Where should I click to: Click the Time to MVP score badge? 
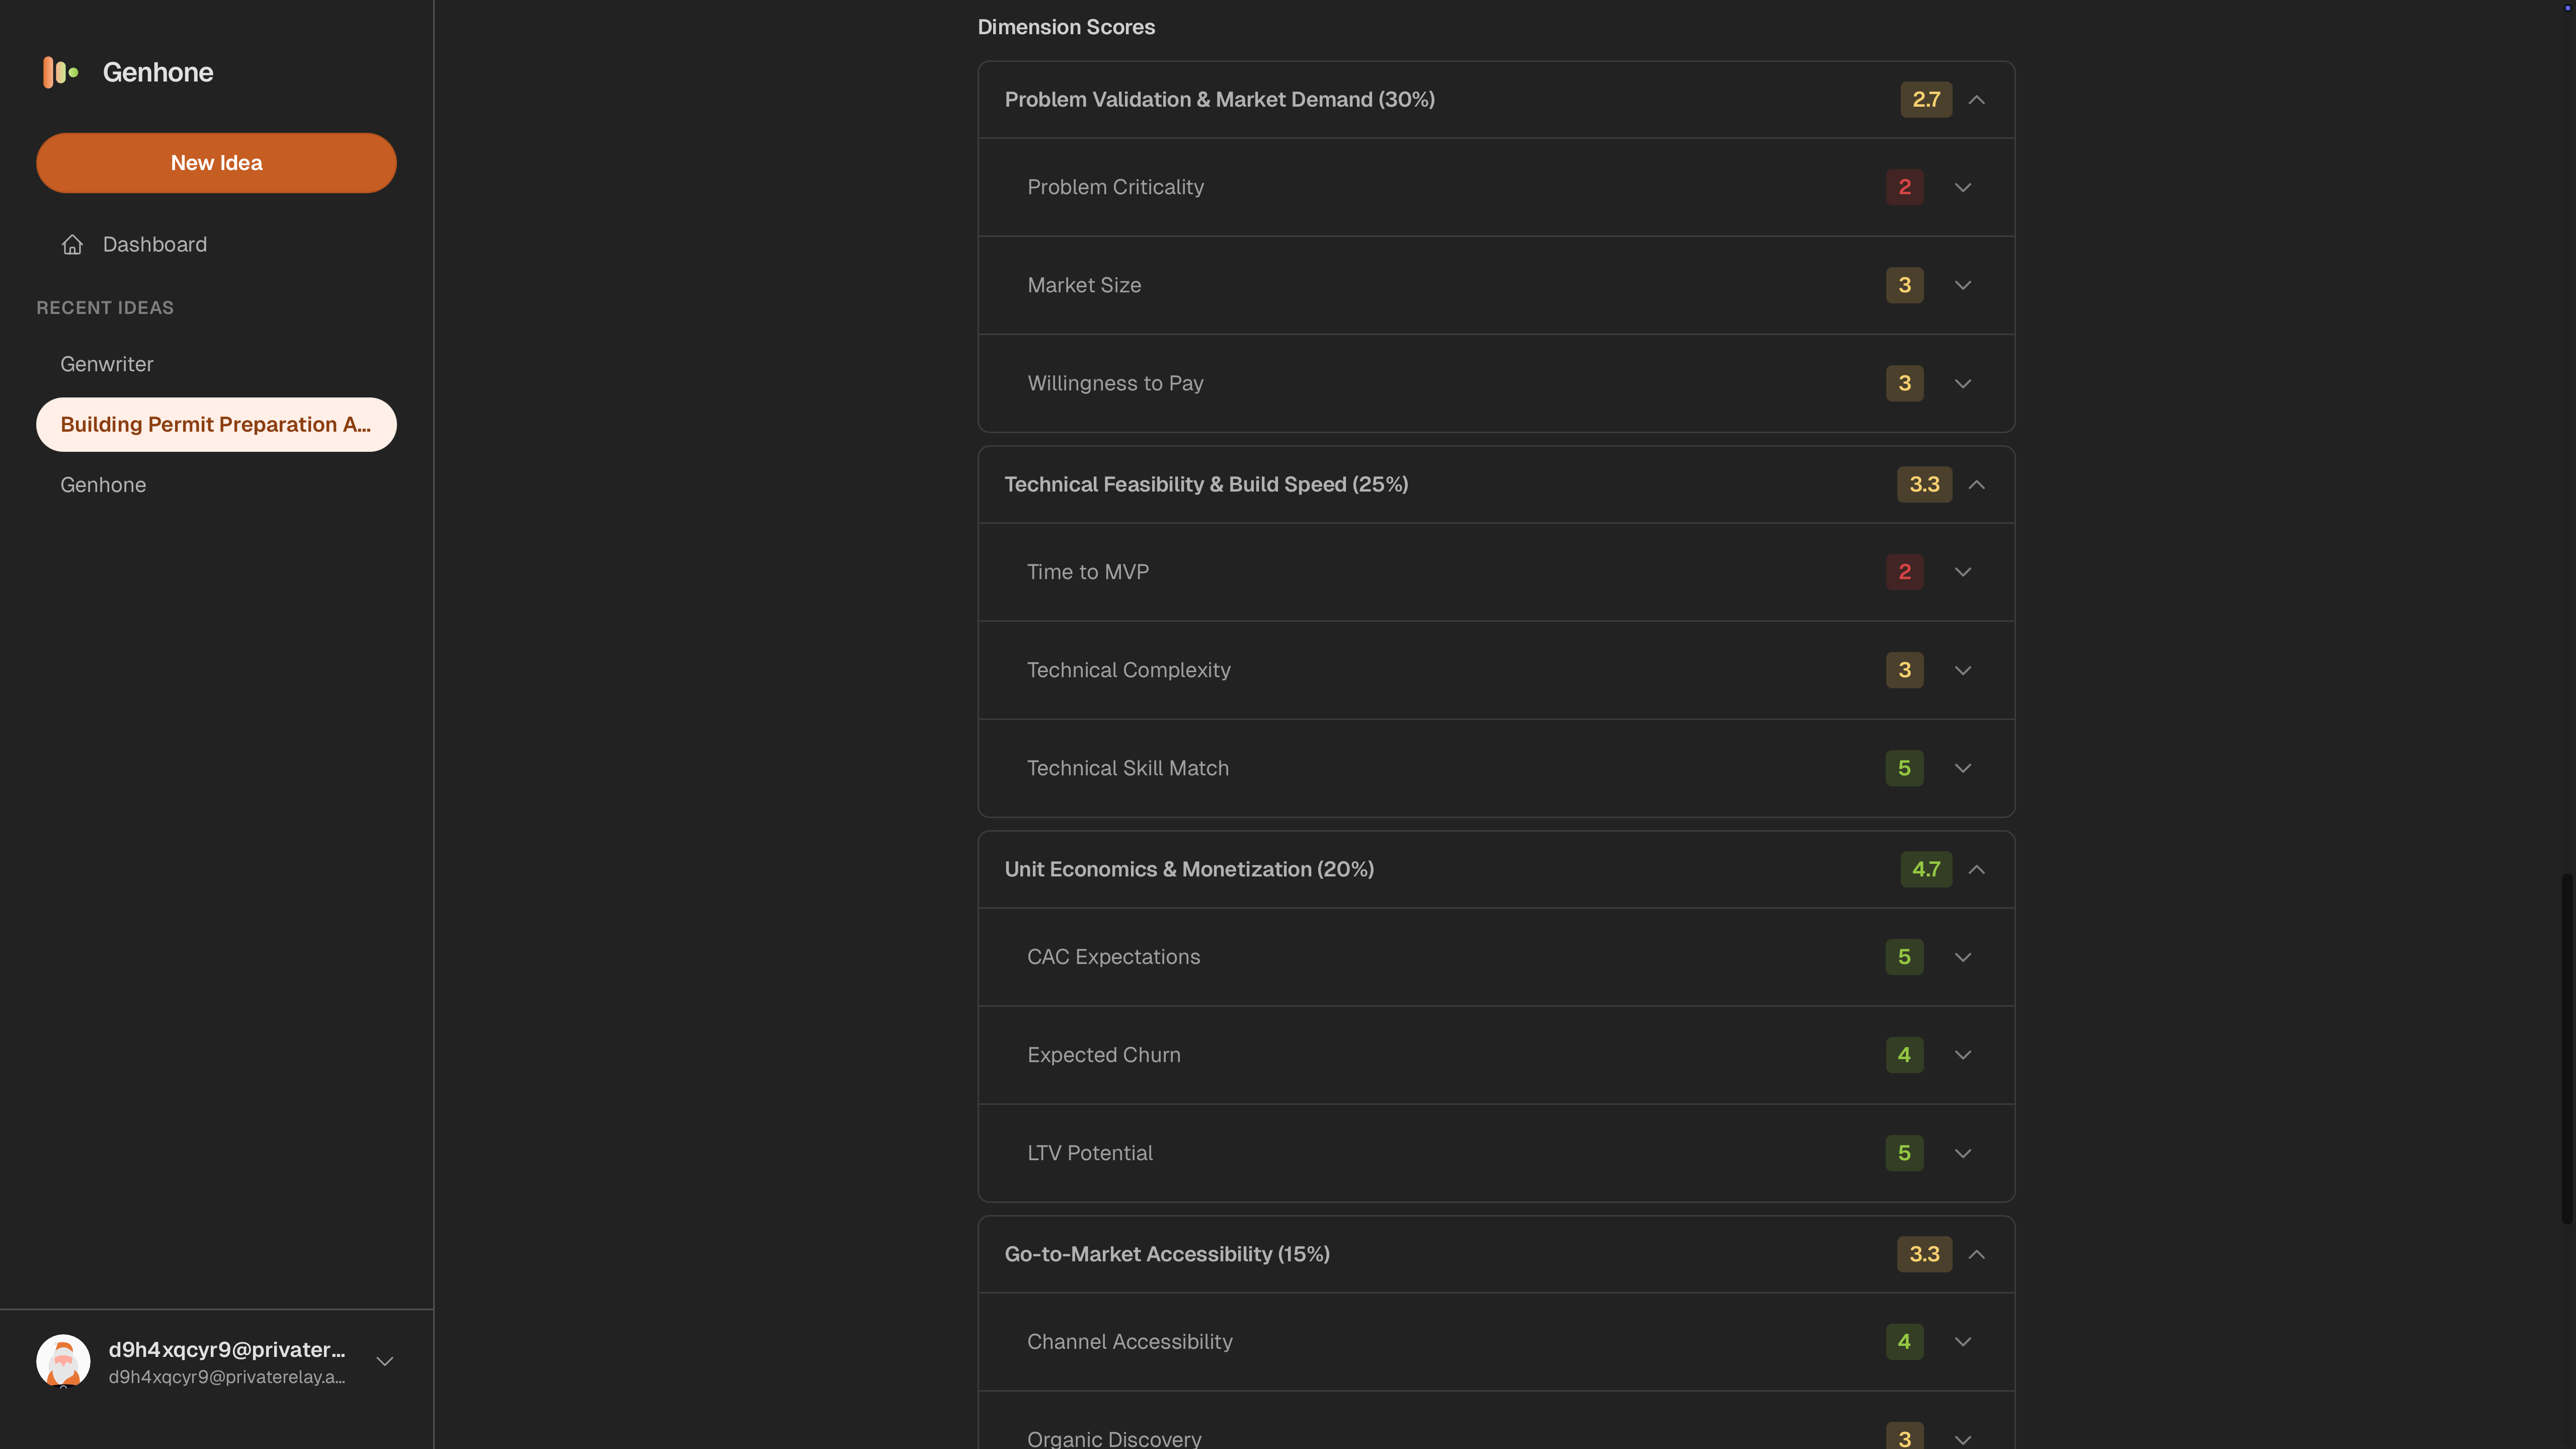pos(1904,572)
